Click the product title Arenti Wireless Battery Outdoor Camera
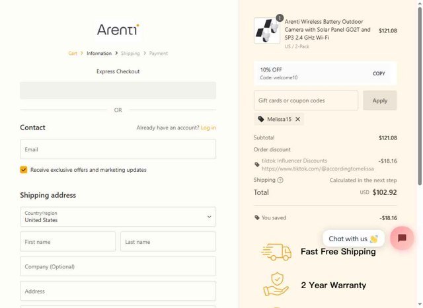This screenshot has height=308, width=423. point(328,29)
